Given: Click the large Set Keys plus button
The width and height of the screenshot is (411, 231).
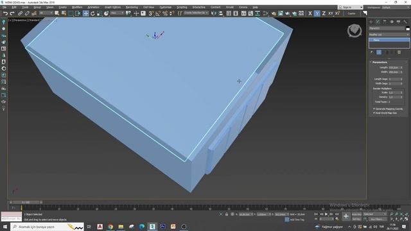Looking at the screenshot, I should coord(346,216).
